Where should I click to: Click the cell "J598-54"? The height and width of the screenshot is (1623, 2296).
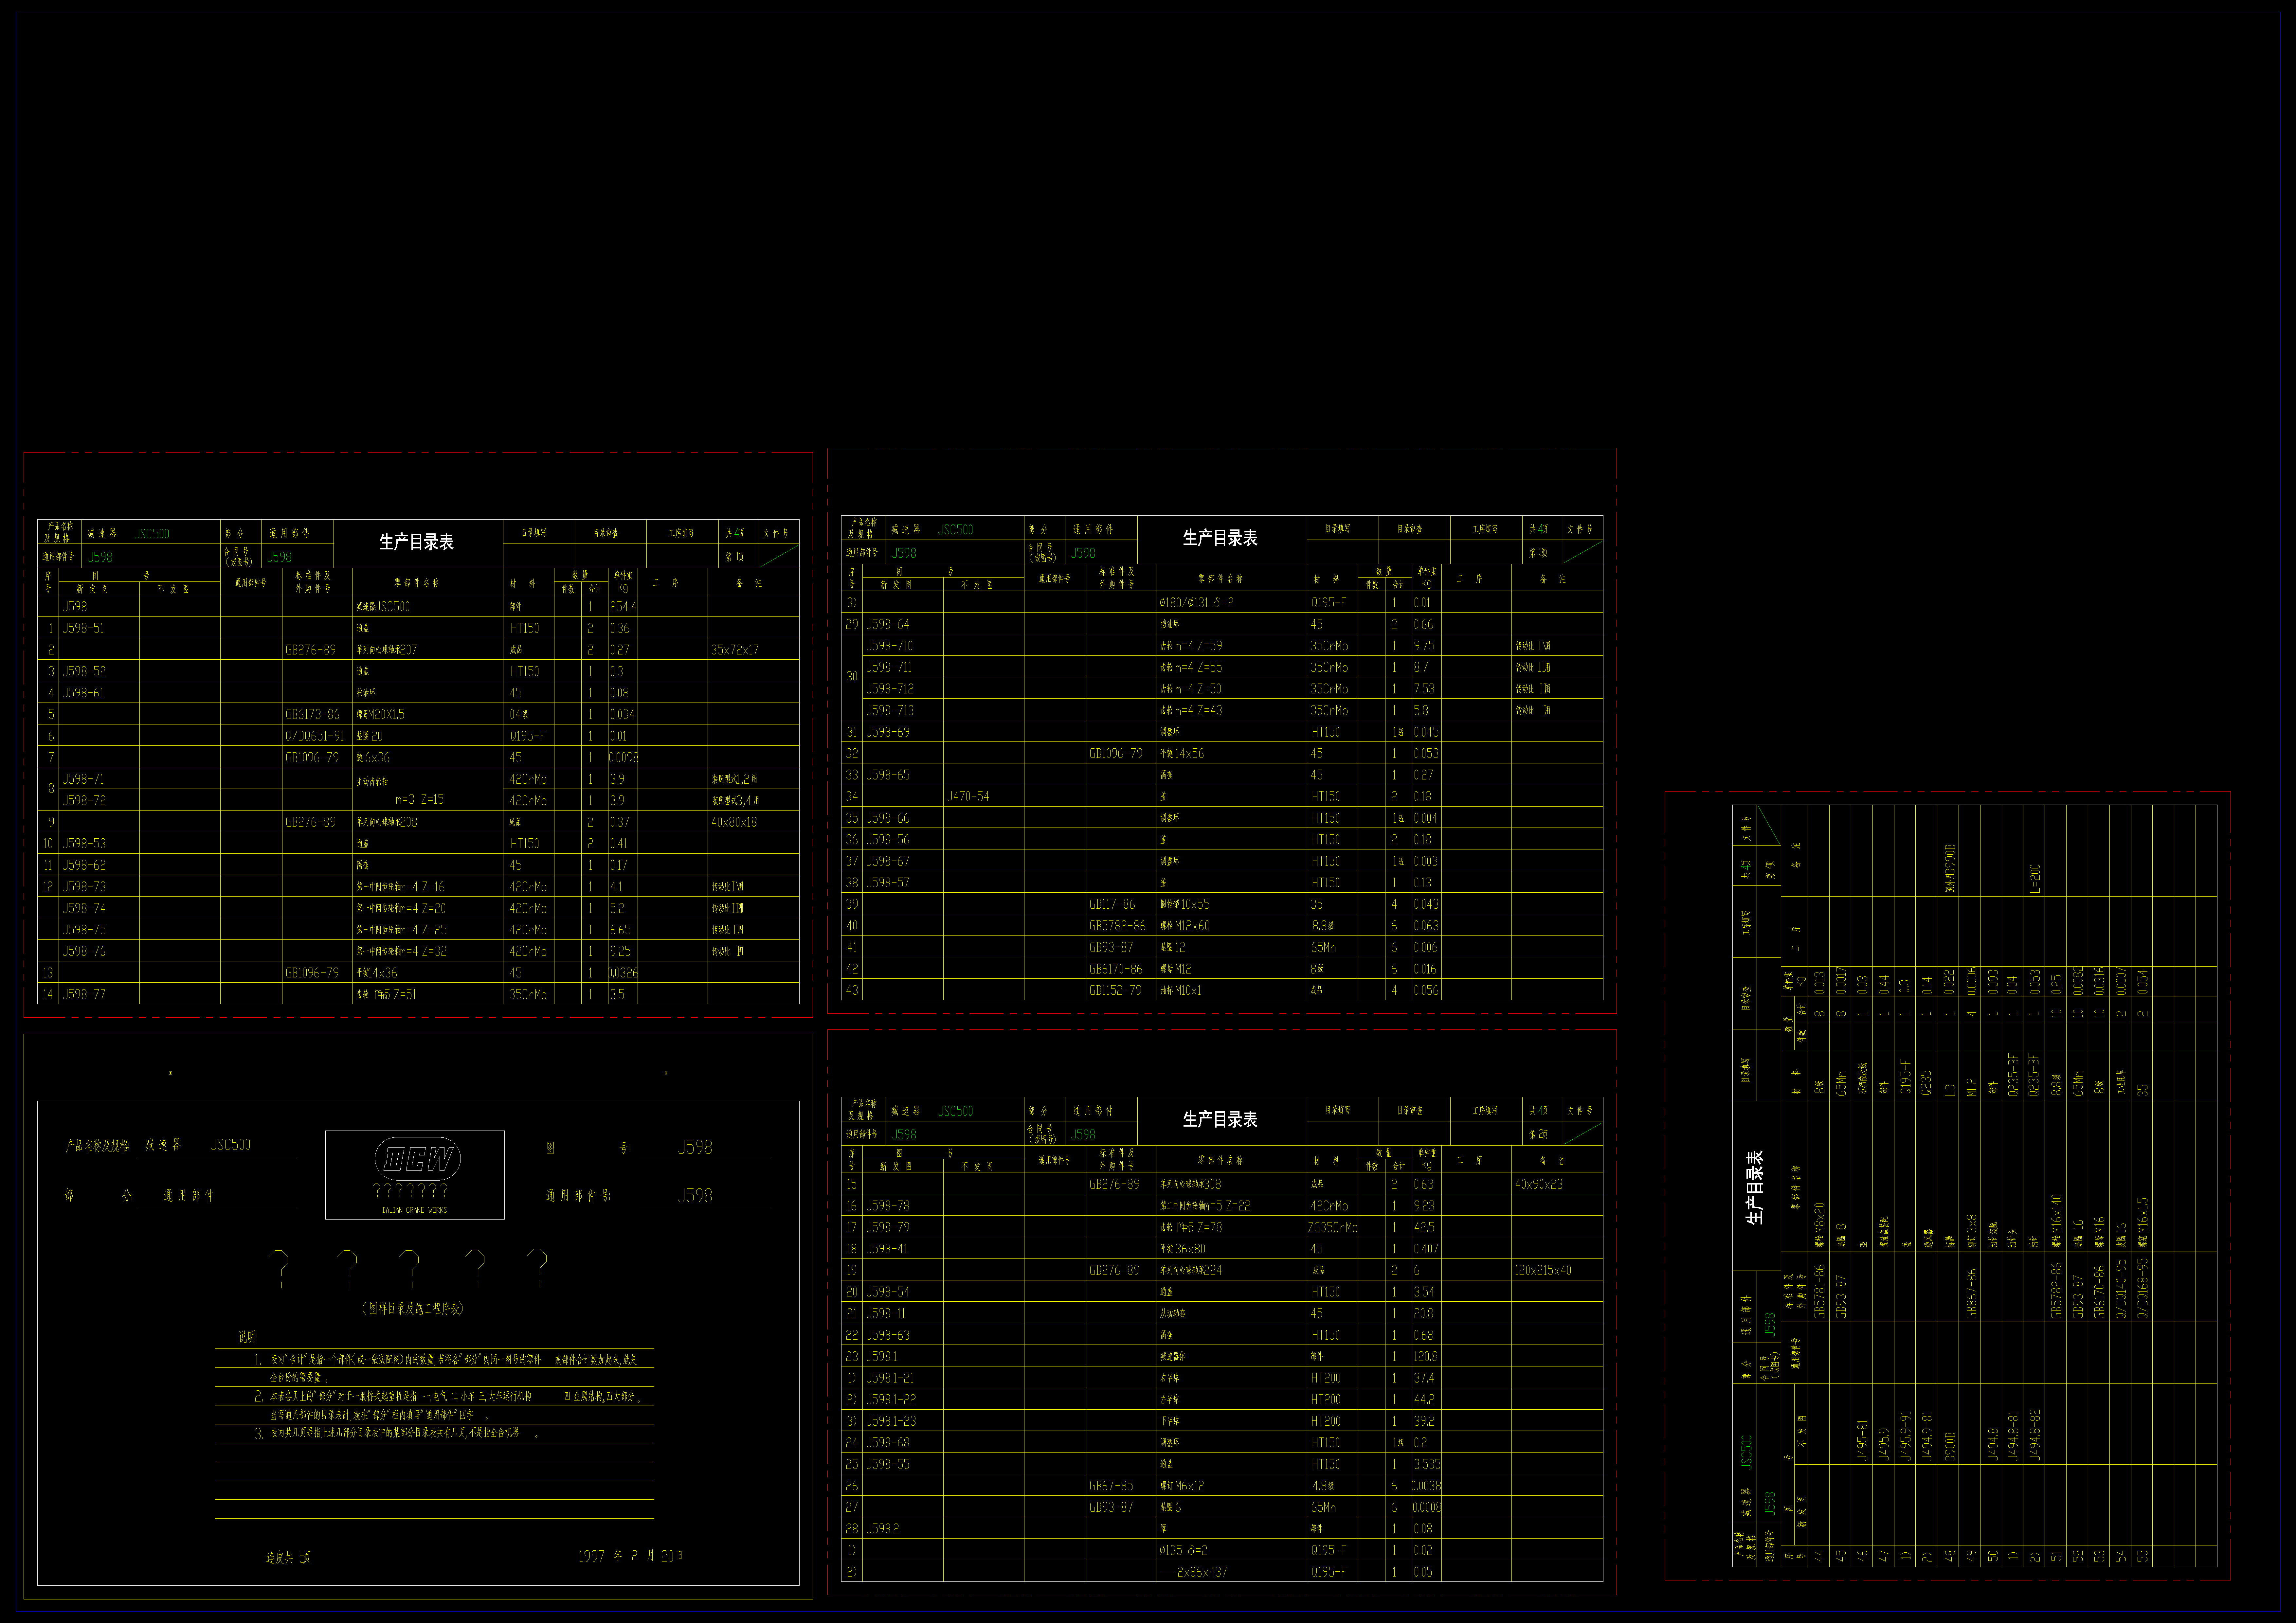888,1292
